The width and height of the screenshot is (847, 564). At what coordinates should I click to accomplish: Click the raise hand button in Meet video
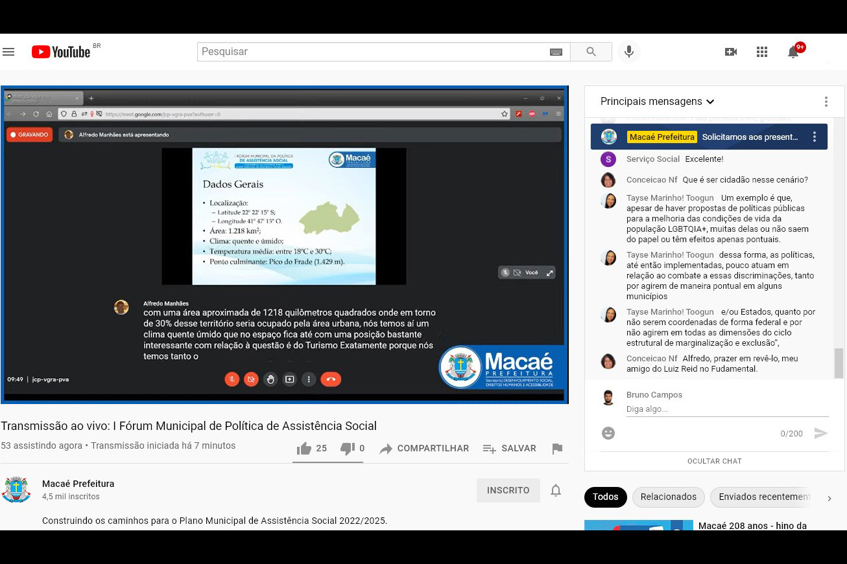click(270, 379)
